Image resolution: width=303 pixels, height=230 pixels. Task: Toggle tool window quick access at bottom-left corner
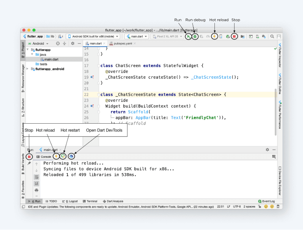pyautogui.click(x=23, y=207)
